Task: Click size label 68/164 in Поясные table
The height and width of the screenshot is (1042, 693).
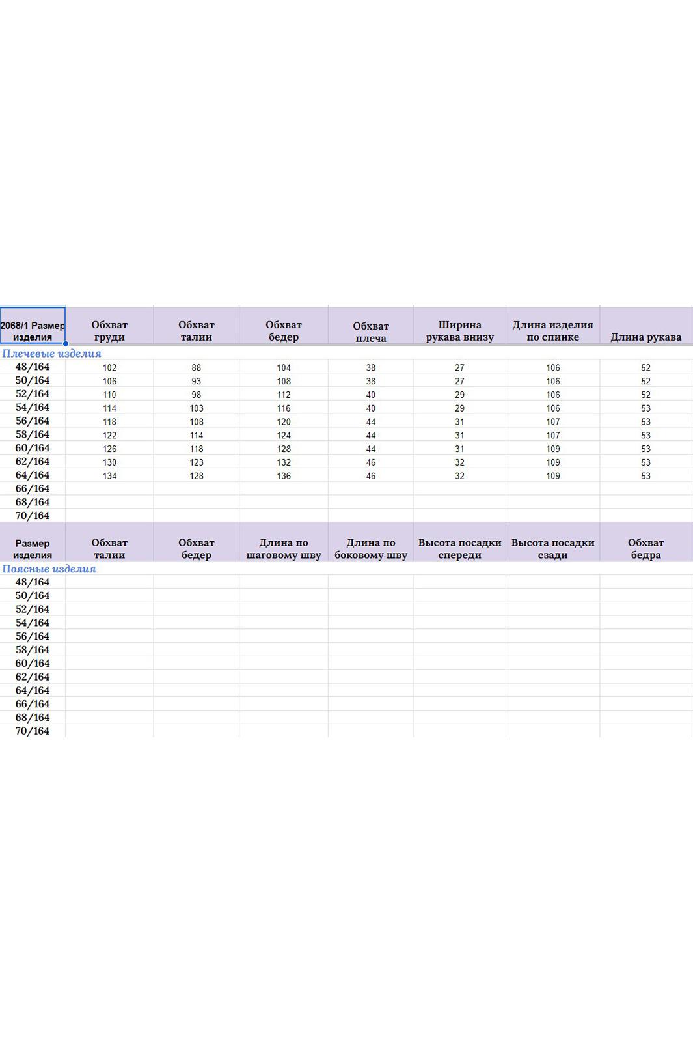Action: click(33, 718)
